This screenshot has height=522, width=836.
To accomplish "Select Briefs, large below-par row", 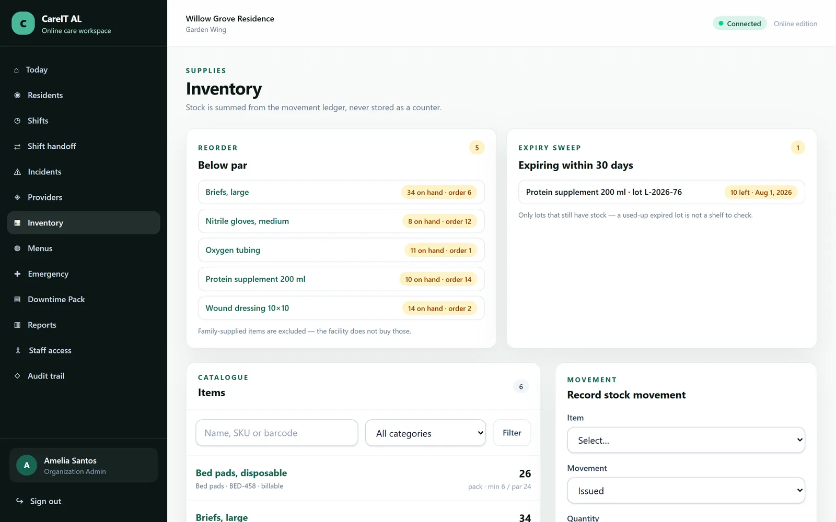I will pyautogui.click(x=341, y=192).
